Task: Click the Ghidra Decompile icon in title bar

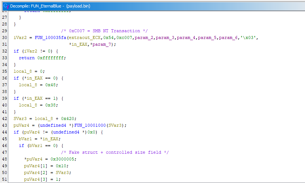Action: [5, 6]
